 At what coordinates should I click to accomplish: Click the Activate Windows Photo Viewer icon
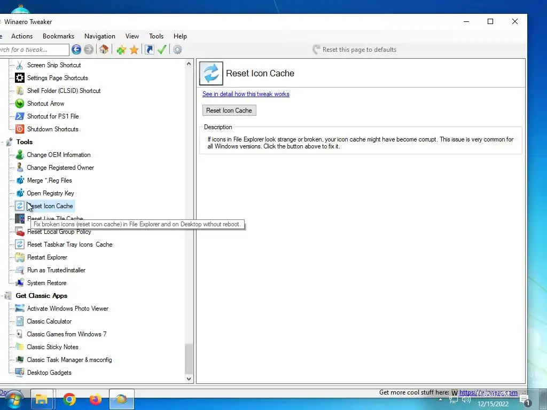tap(20, 309)
